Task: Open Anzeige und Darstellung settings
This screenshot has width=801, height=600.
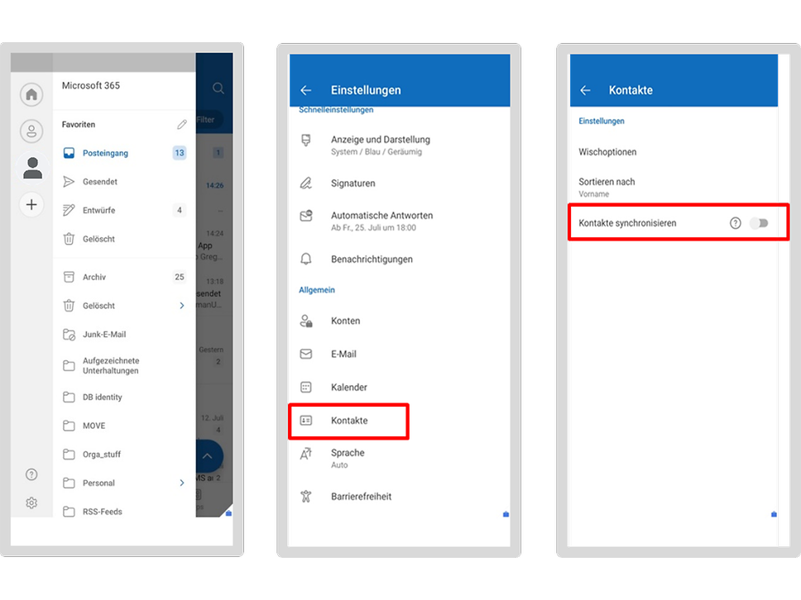Action: click(x=400, y=145)
